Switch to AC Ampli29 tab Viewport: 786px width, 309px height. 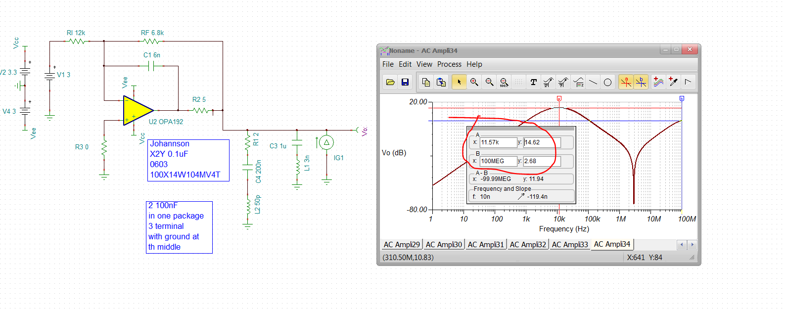(402, 245)
